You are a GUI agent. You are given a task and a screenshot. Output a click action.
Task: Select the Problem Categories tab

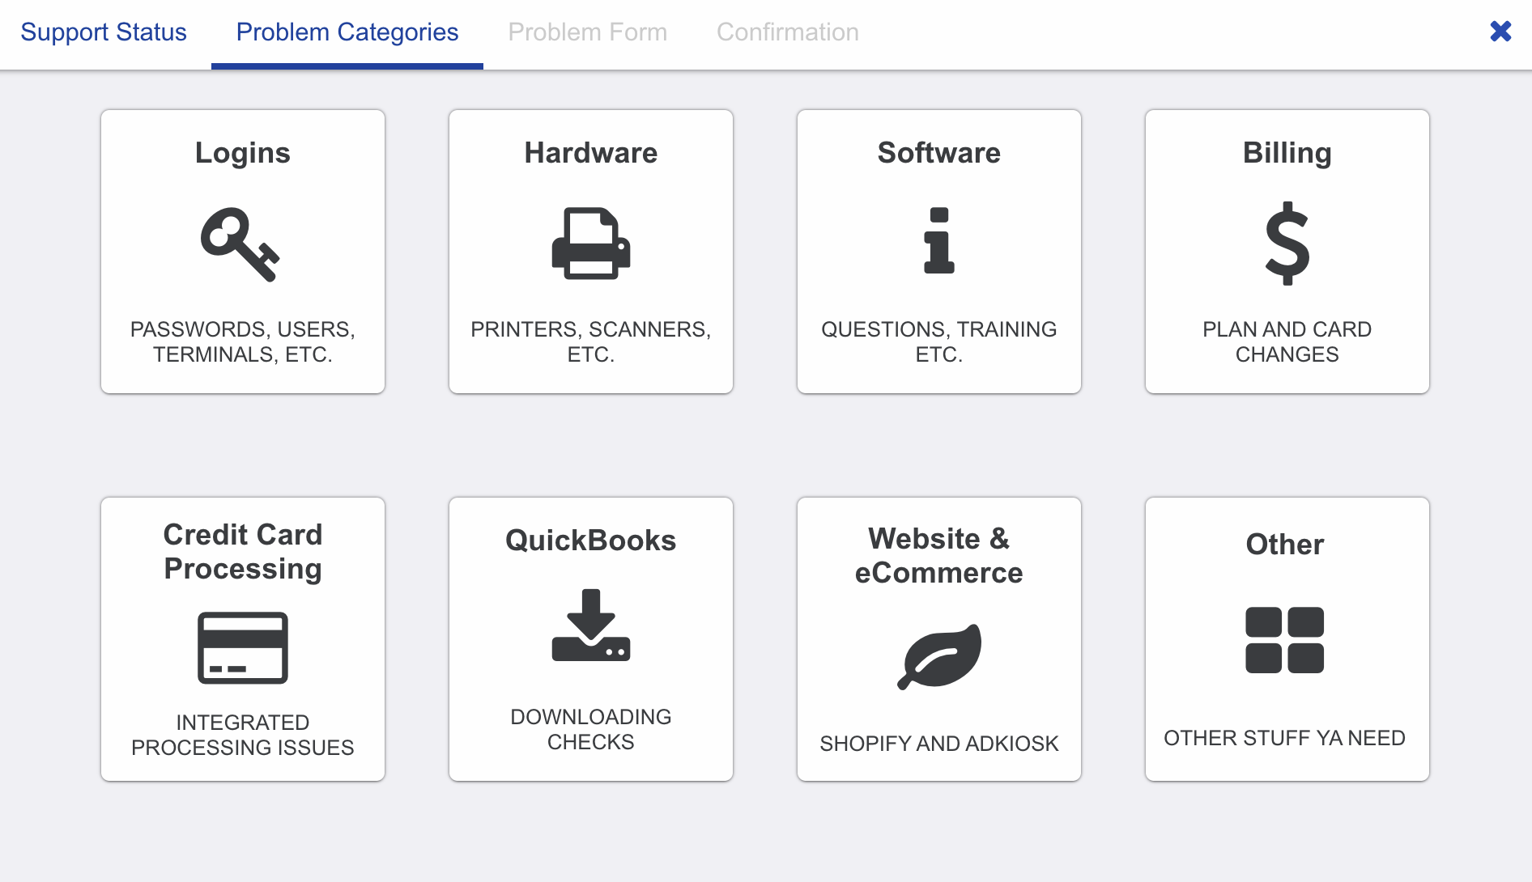tap(347, 32)
